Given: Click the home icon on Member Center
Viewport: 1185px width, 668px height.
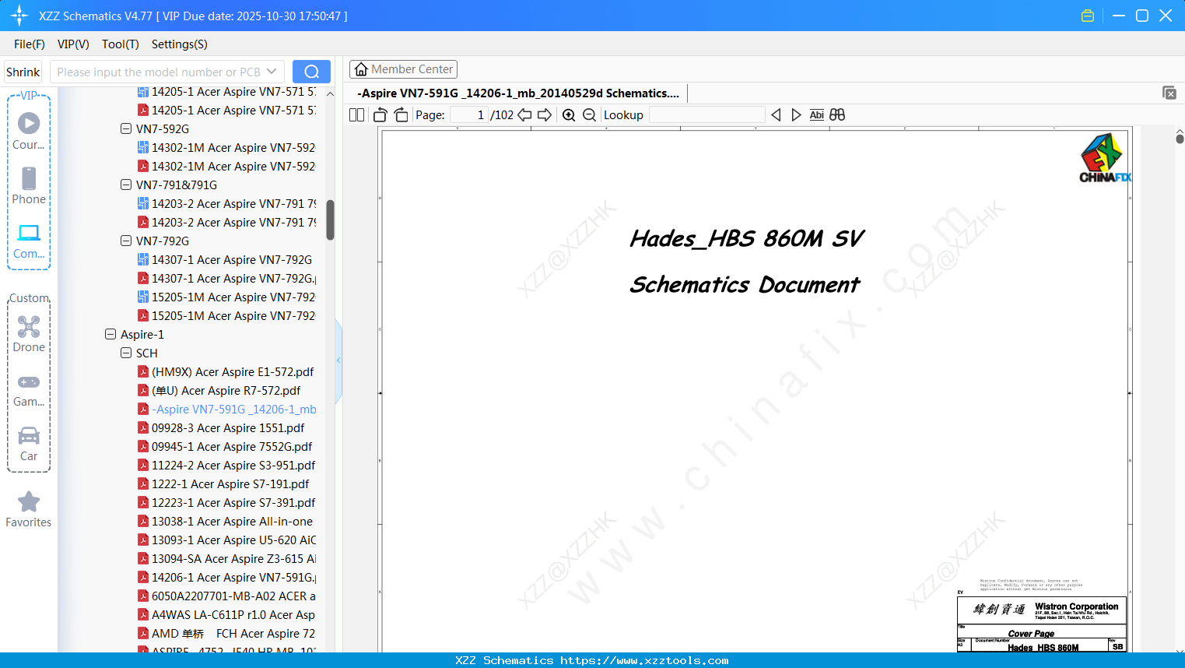Looking at the screenshot, I should point(361,69).
